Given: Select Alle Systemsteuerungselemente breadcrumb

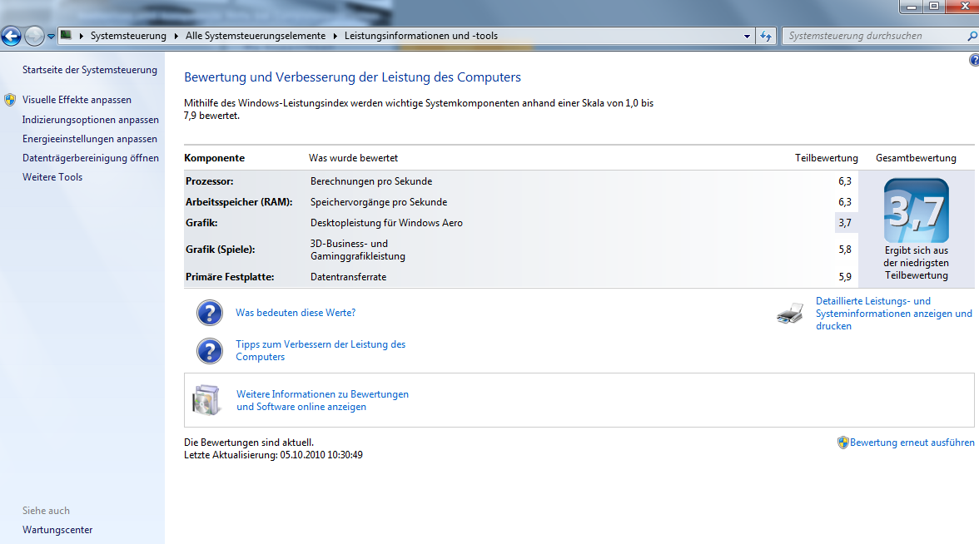Looking at the screenshot, I should pyautogui.click(x=256, y=36).
